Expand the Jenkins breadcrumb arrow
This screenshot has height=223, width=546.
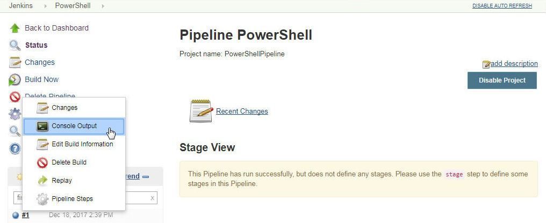pyautogui.click(x=46, y=6)
